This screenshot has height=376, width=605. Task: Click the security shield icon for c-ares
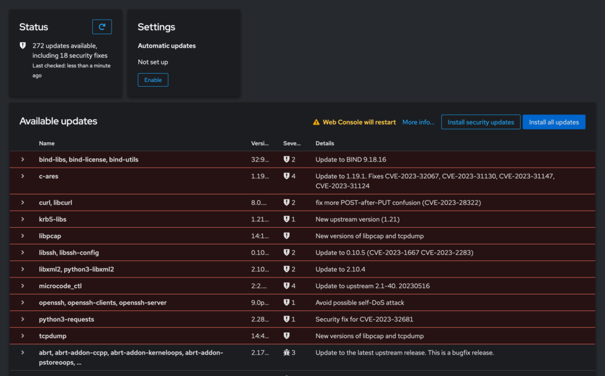click(287, 176)
